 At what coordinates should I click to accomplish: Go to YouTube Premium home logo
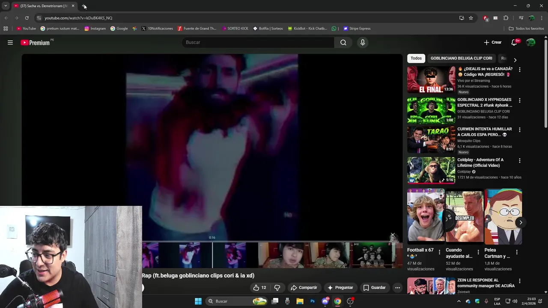click(35, 42)
